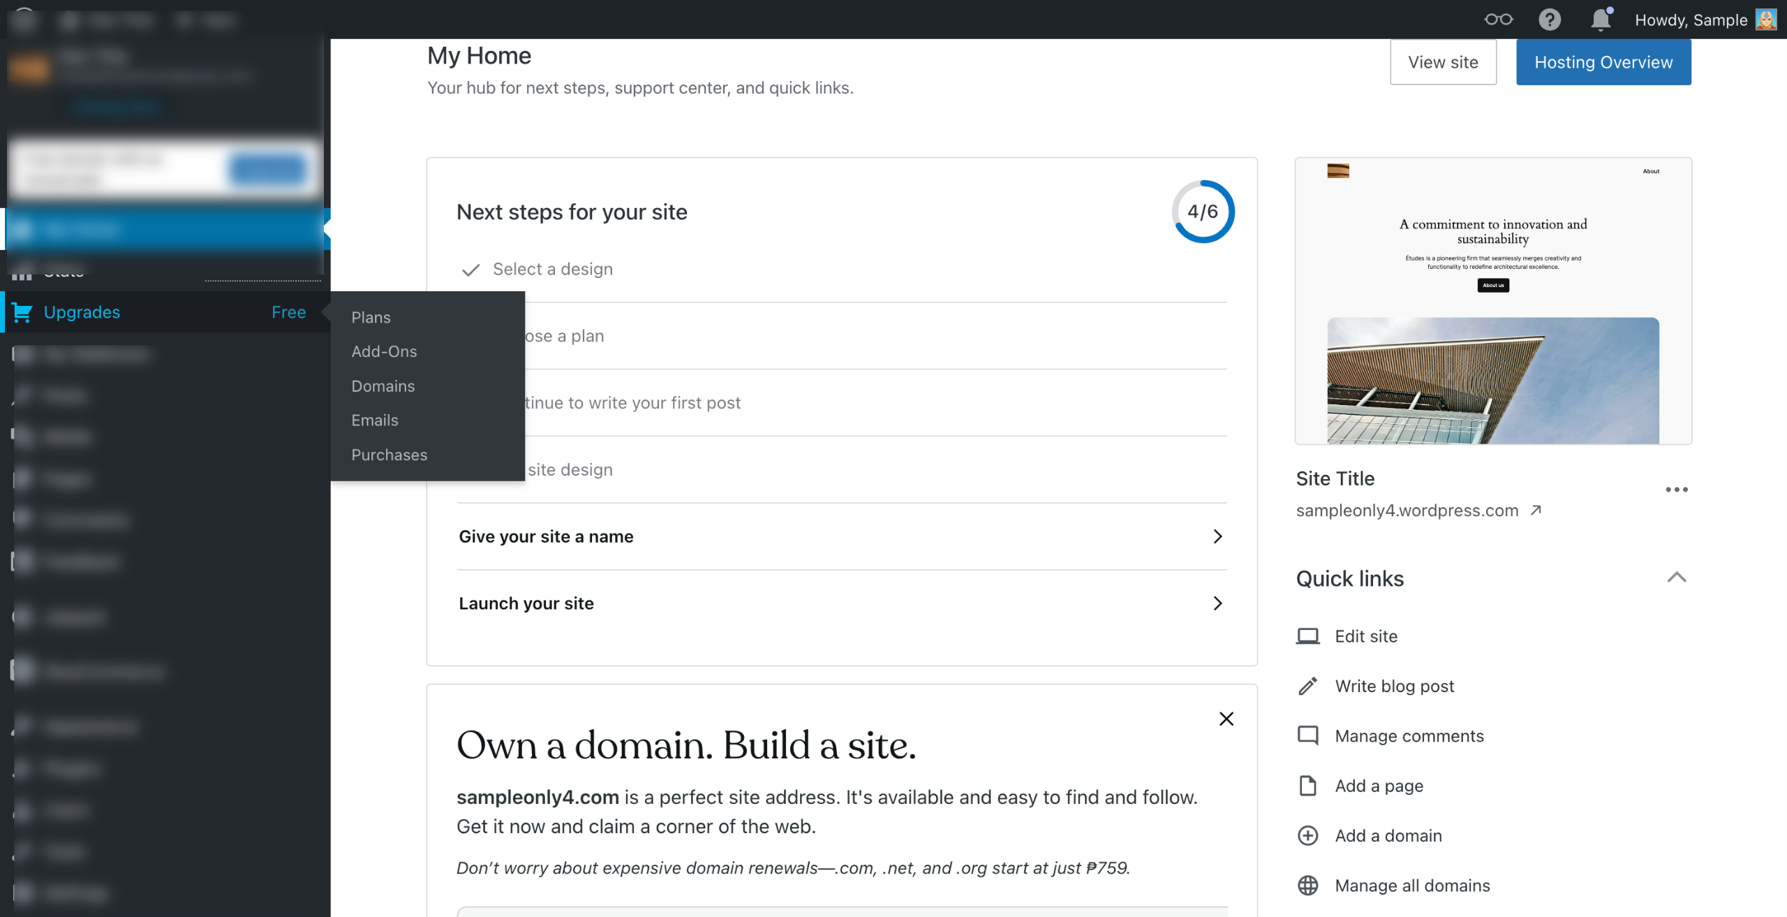Collapse the Quick links section
The height and width of the screenshot is (917, 1787).
click(x=1676, y=578)
